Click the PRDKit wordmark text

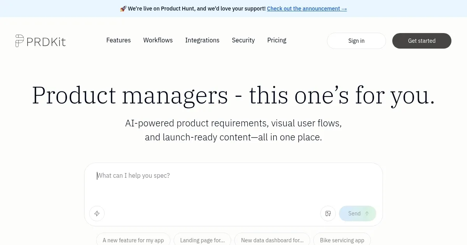point(46,41)
